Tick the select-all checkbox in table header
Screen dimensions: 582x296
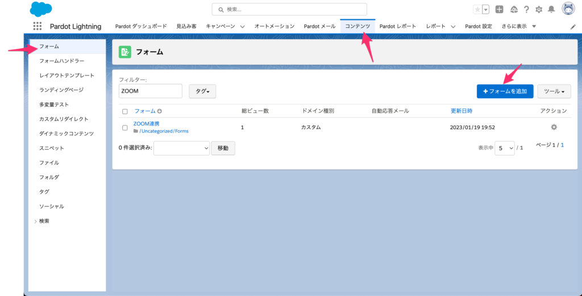coord(125,111)
